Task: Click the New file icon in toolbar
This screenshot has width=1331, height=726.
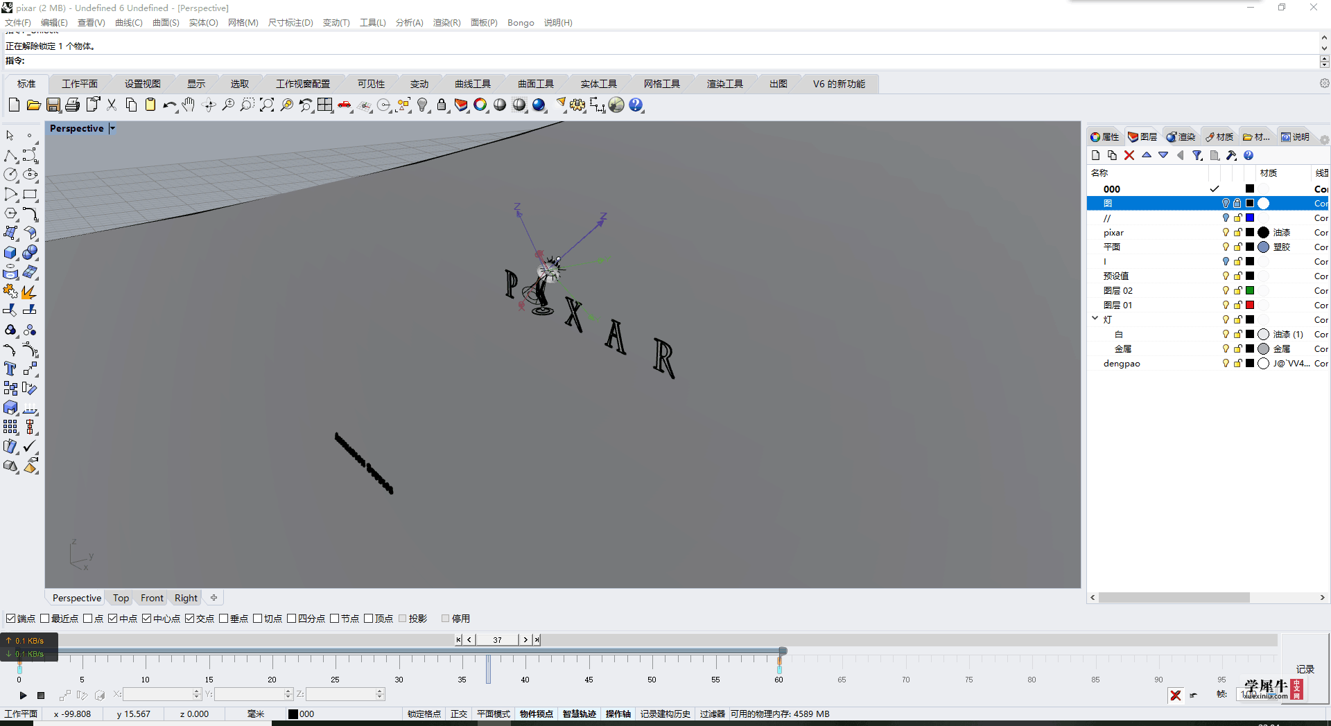Action: tap(14, 105)
